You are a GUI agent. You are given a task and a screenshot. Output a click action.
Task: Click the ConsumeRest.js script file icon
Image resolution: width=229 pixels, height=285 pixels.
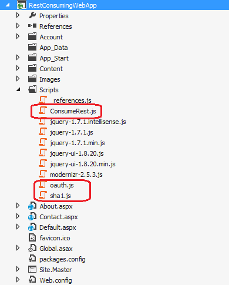pyautogui.click(x=43, y=111)
